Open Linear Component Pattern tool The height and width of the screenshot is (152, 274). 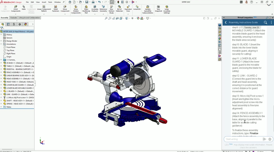(x=44, y=9)
